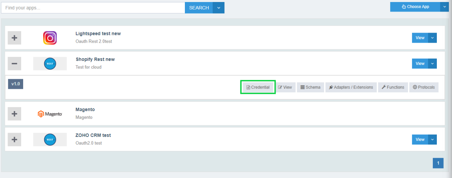Click the blue View button for Shopify Rest new
The image size is (452, 178).
point(420,64)
